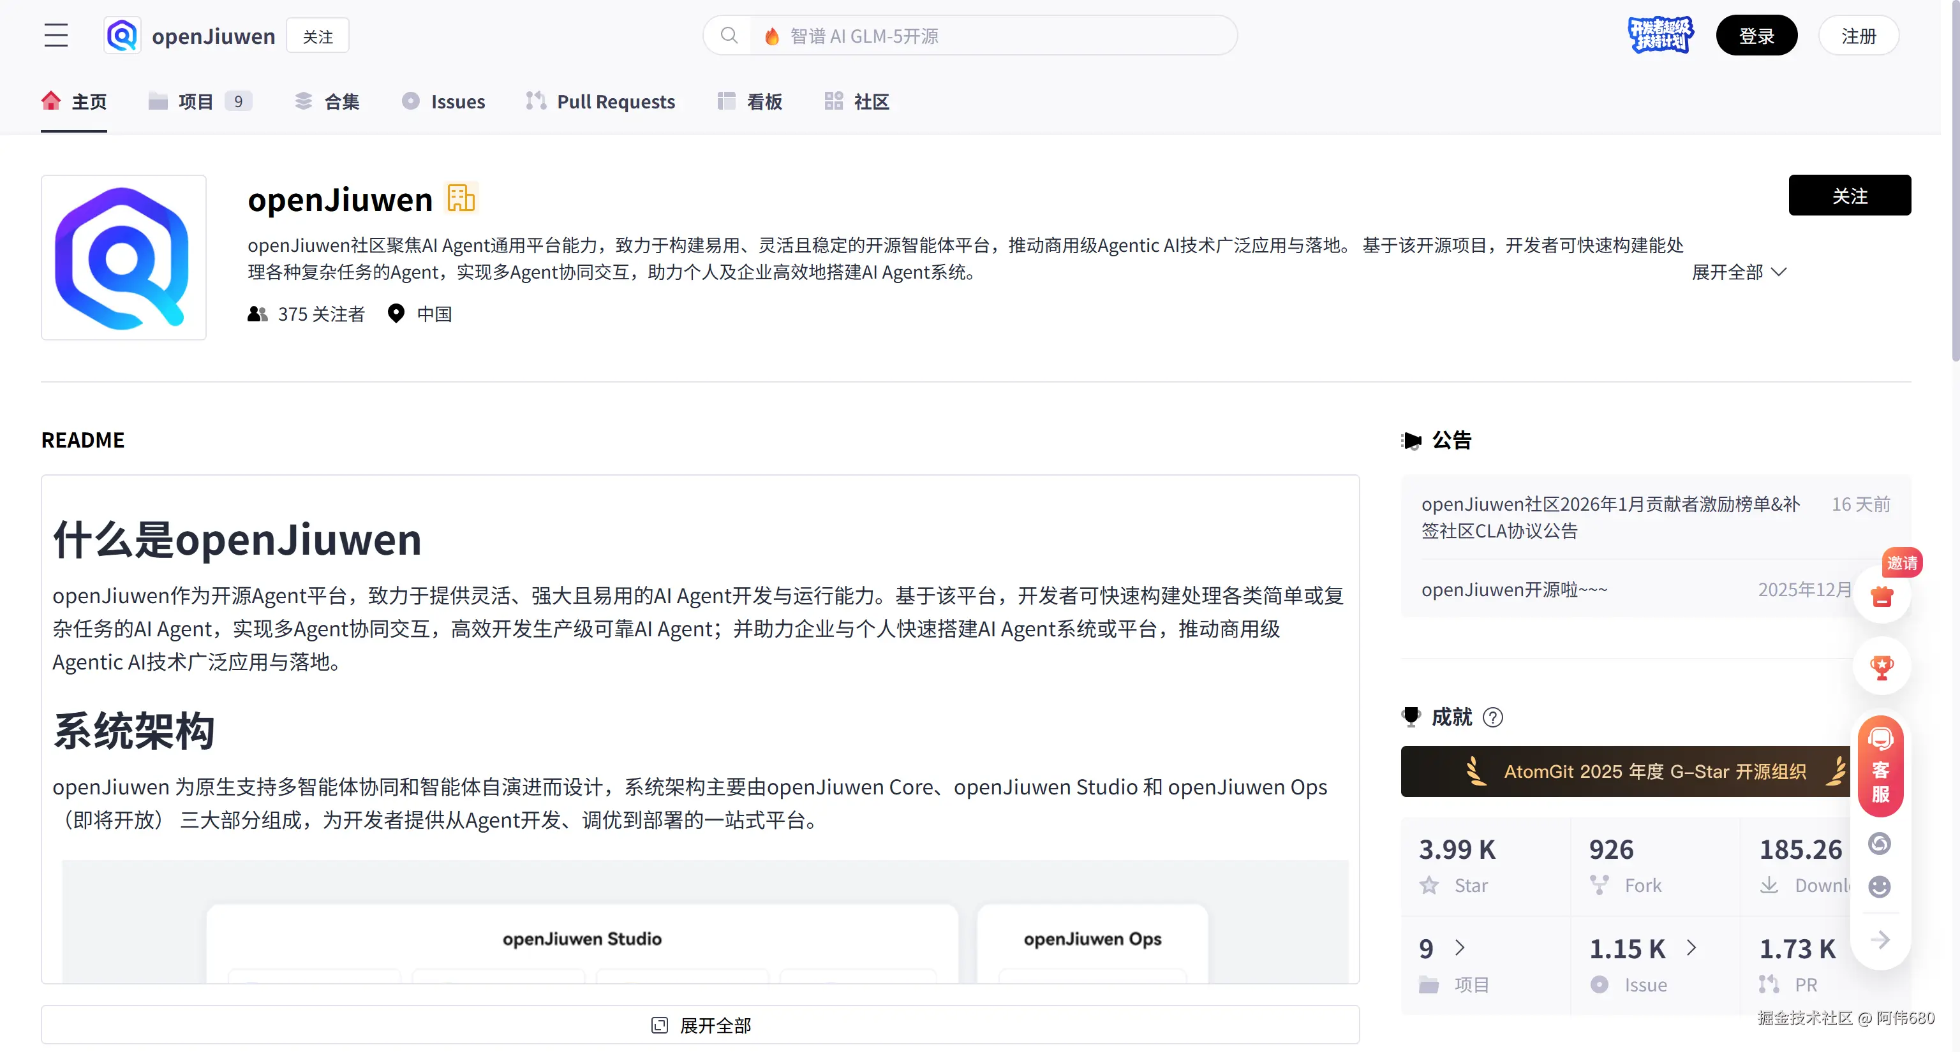Switch to the 项目 tab

(195, 101)
